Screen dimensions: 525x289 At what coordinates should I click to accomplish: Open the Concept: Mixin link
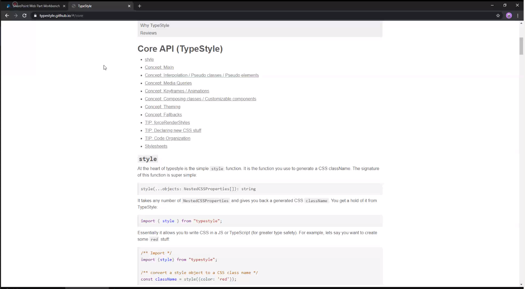point(159,67)
